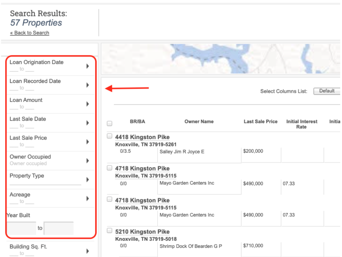Screen dimensions: 342x257
Task: Open the Loan Recorded Date filter arrow
Action: click(x=88, y=85)
